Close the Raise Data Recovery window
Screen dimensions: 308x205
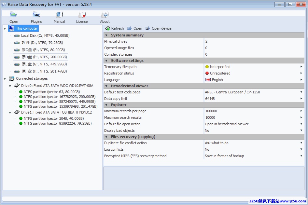[x=301, y=4]
